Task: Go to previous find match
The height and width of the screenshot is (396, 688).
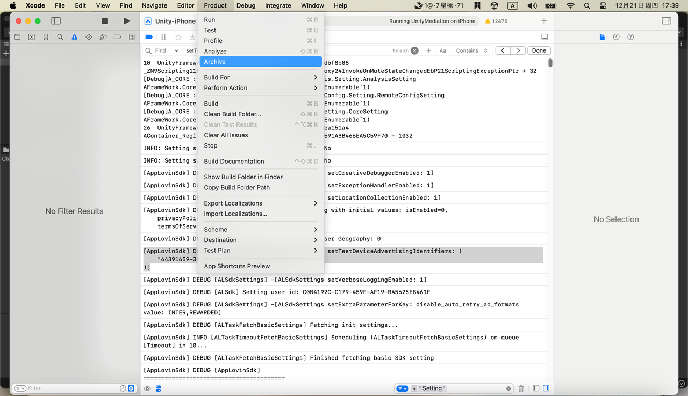Action: point(503,50)
